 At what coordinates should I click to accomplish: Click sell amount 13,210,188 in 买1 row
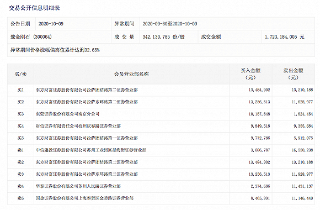tap(302, 90)
